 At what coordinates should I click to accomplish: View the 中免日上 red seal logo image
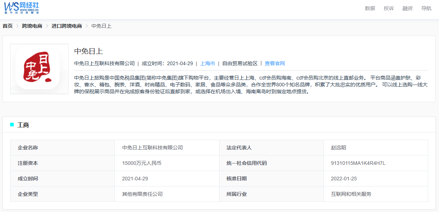coord(39,69)
